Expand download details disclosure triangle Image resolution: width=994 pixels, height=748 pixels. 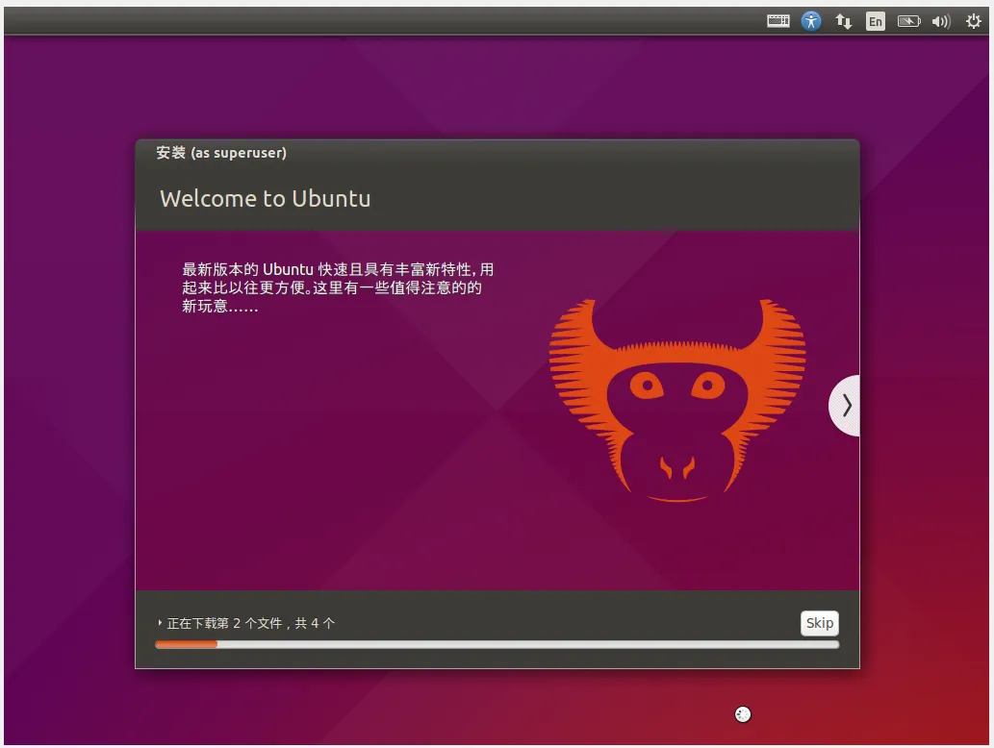pos(160,623)
